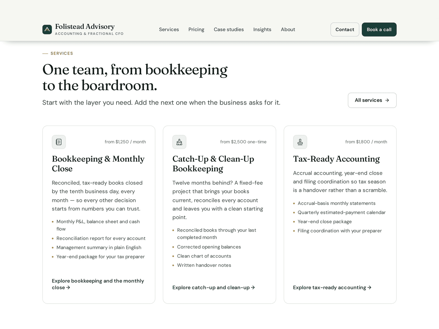
Task: Click the Contact button
Action: coord(345,29)
